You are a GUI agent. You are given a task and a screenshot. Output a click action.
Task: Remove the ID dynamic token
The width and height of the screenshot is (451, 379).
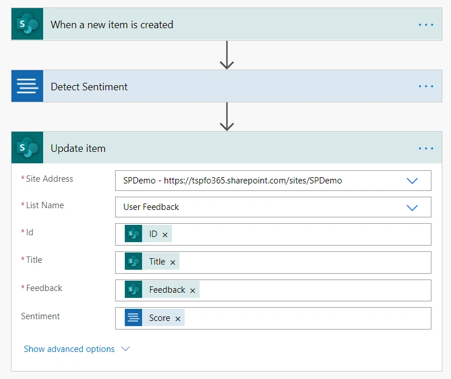[165, 235]
